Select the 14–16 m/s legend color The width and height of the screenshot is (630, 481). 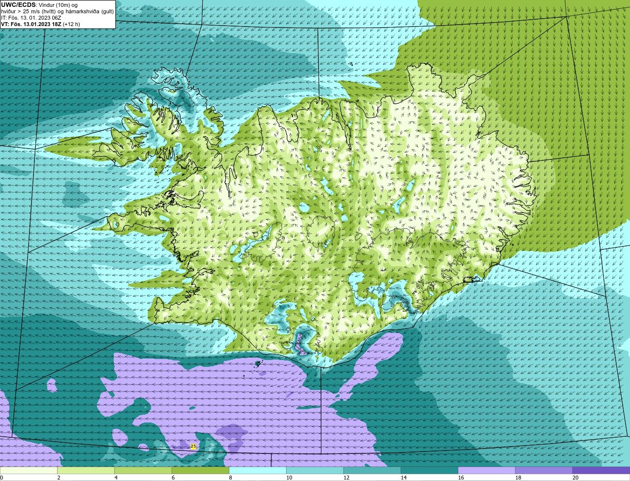(430, 471)
